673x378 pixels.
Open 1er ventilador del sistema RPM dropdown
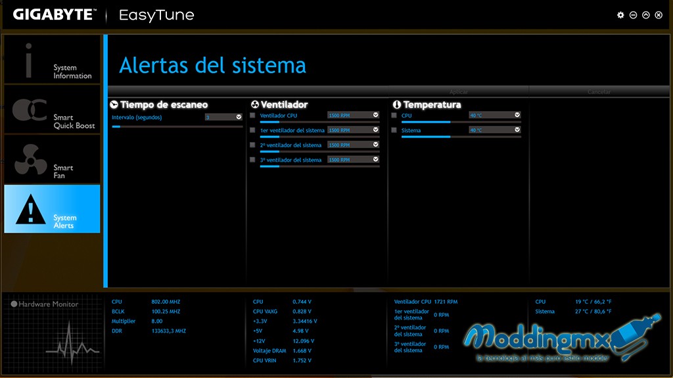point(353,130)
